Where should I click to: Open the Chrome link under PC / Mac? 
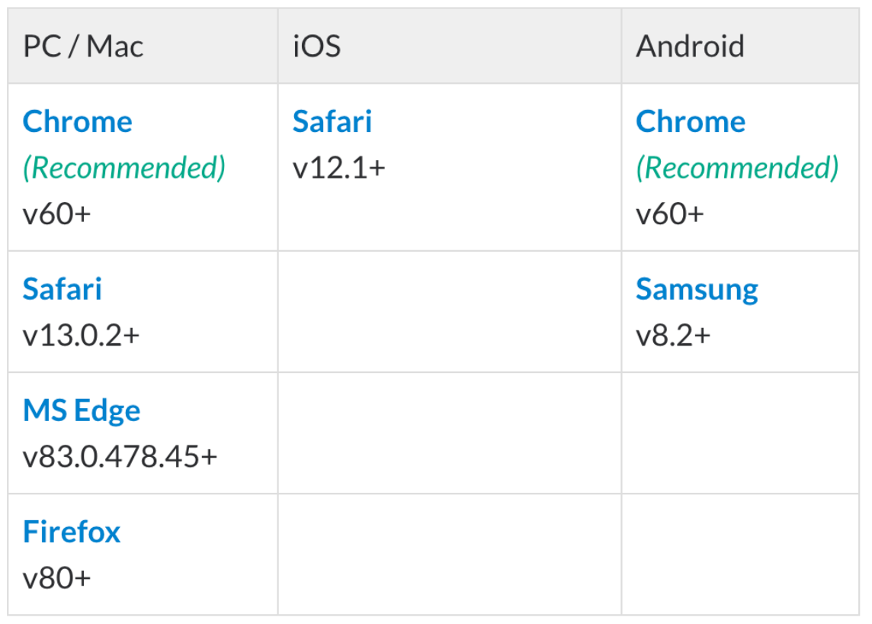77,121
